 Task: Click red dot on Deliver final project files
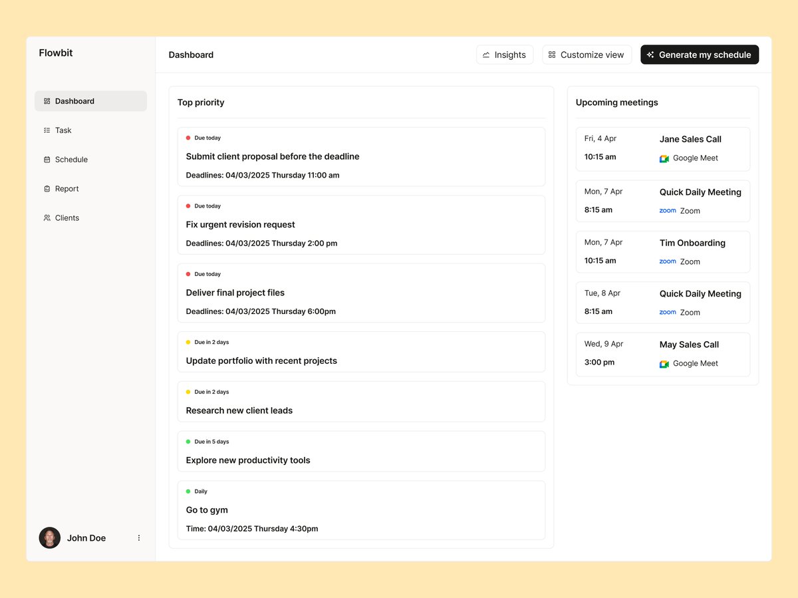pos(188,274)
